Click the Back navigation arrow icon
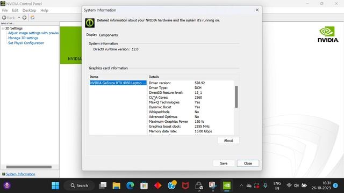 4,18
